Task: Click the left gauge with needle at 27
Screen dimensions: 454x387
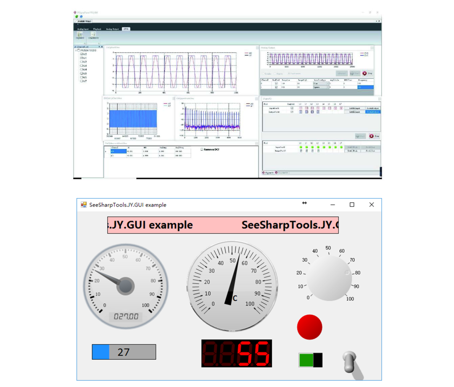Action: 126,286
